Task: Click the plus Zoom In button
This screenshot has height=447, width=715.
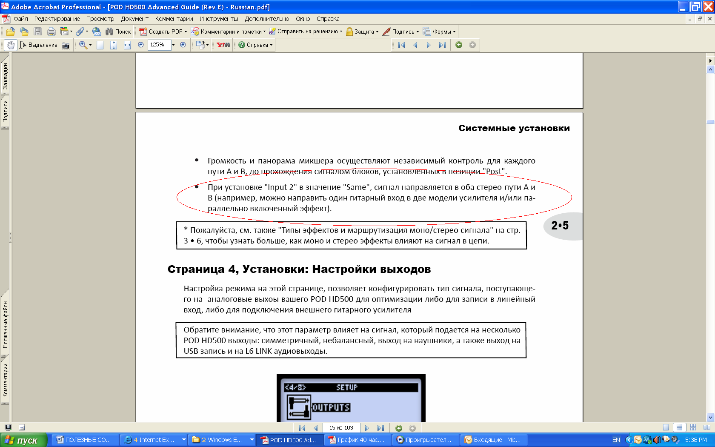Action: pyautogui.click(x=183, y=45)
